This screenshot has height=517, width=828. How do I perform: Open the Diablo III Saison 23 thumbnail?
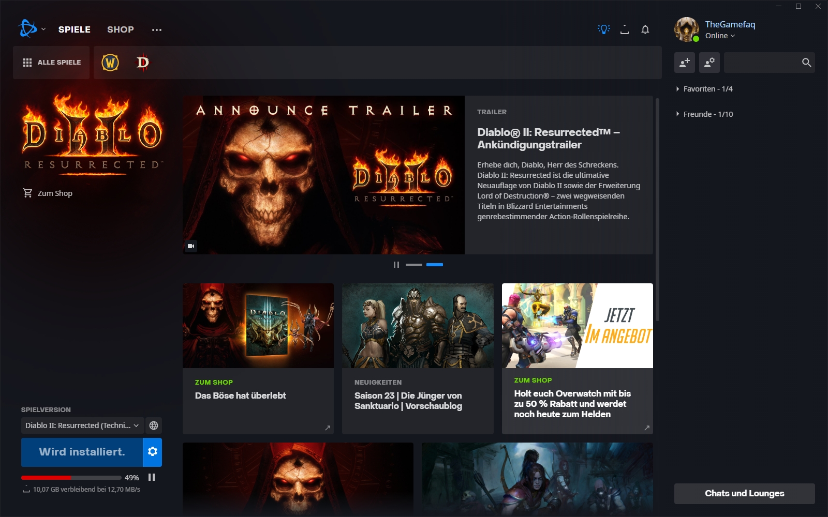[x=418, y=326]
